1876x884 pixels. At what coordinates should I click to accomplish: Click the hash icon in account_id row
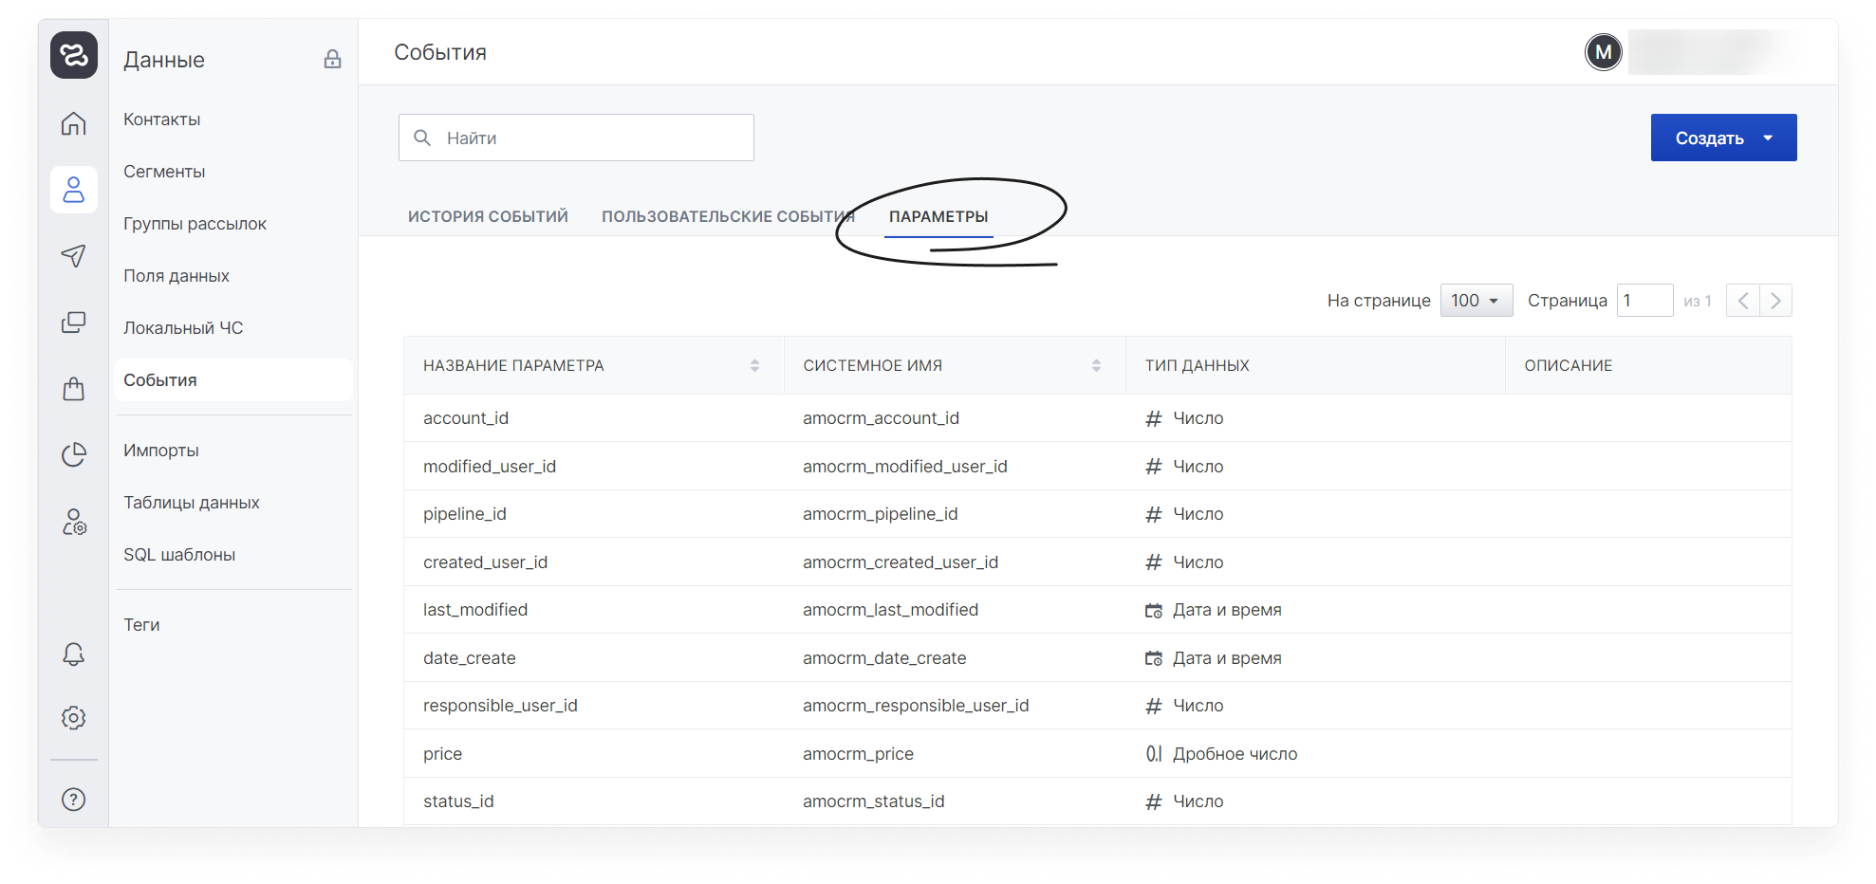[1154, 418]
